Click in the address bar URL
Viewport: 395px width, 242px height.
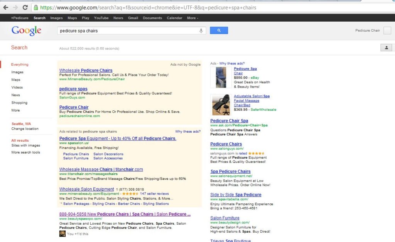point(148,8)
